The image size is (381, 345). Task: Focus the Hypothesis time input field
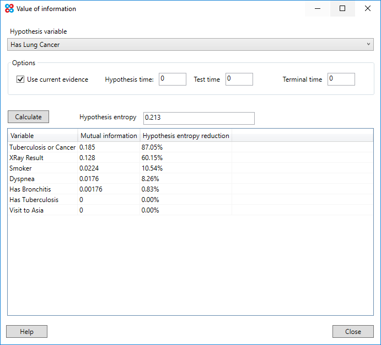(x=173, y=79)
